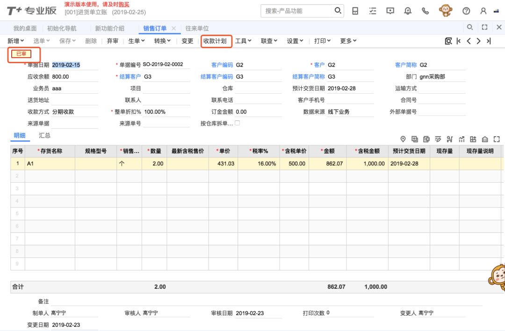Click the trend chart icon above grid
This screenshot has height=331, width=505.
click(x=462, y=139)
